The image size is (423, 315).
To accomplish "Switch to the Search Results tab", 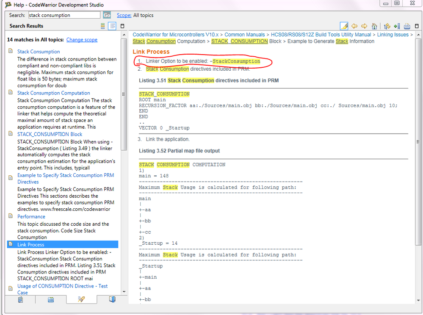I will [x=81, y=299].
